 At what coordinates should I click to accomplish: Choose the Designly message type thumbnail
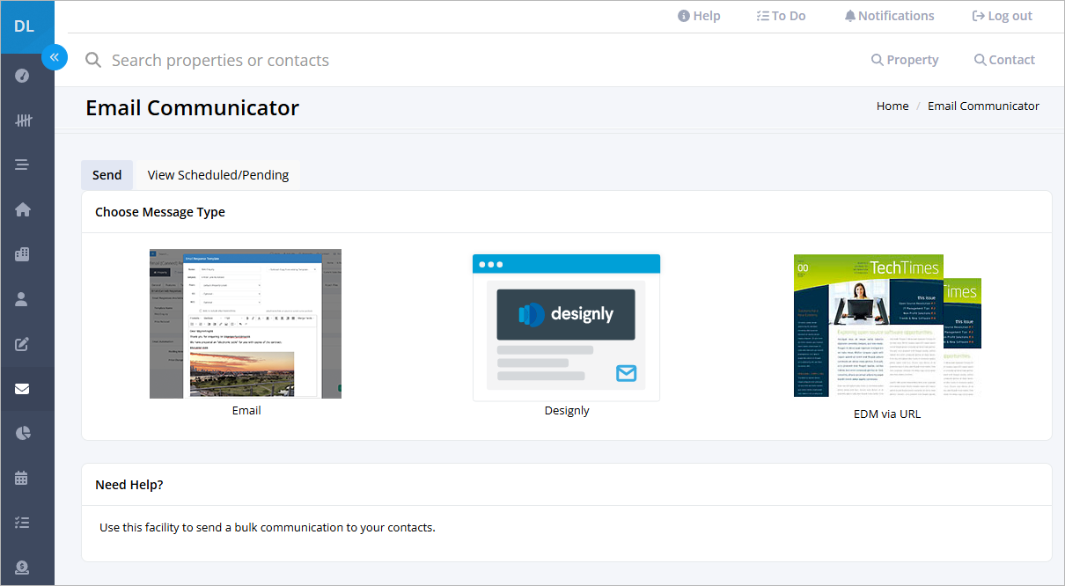[566, 327]
